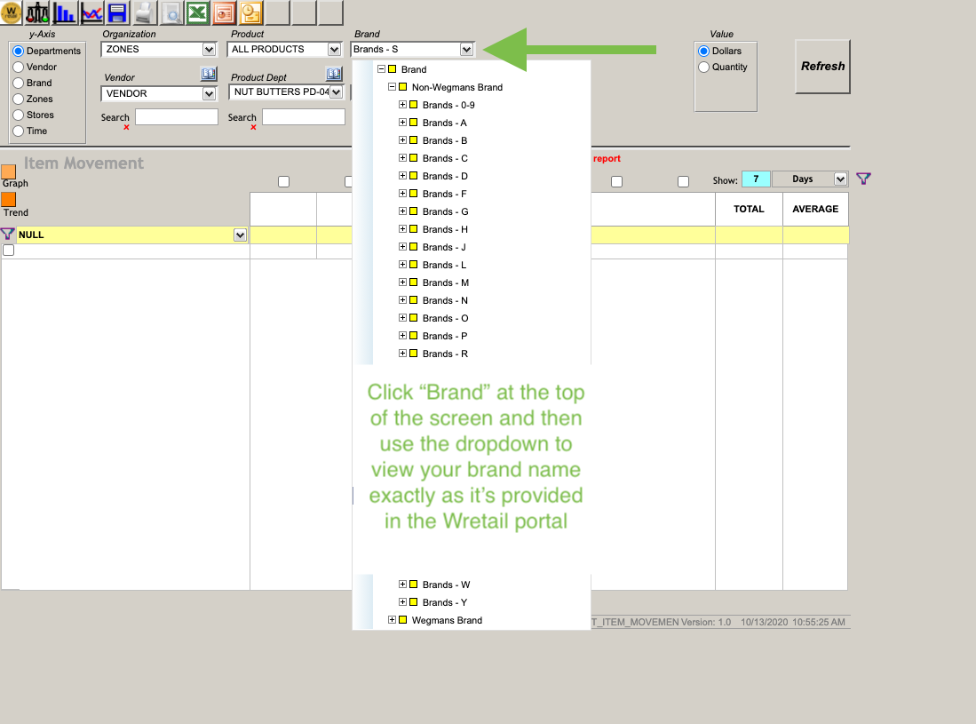Open the Wegmans Retail home icon
This screenshot has height=724, width=976.
12,12
